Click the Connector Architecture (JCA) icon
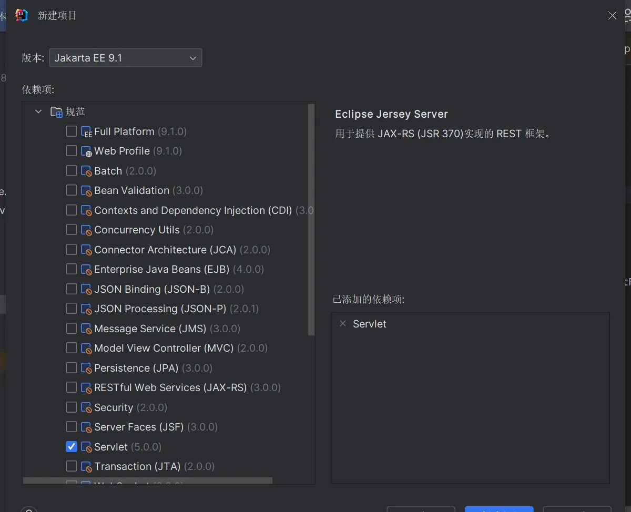This screenshot has width=631, height=512. pyautogui.click(x=86, y=250)
